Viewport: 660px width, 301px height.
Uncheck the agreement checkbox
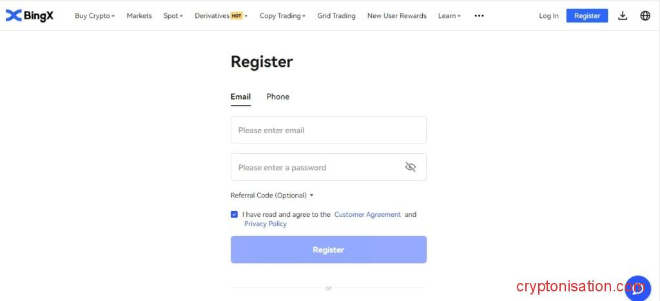[235, 215]
